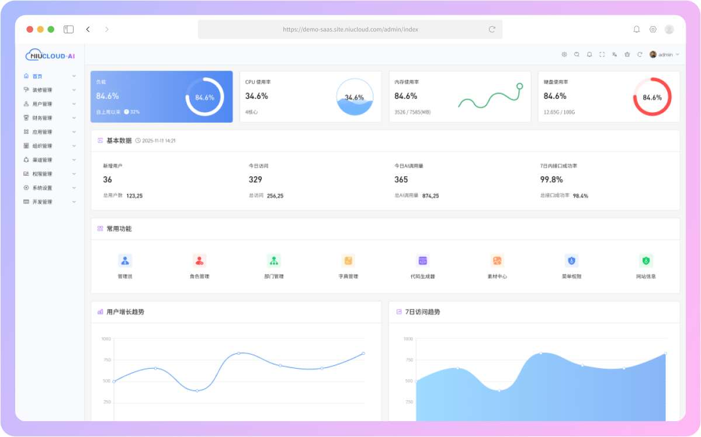Click the 今日AI调用量 value 365

click(401, 180)
